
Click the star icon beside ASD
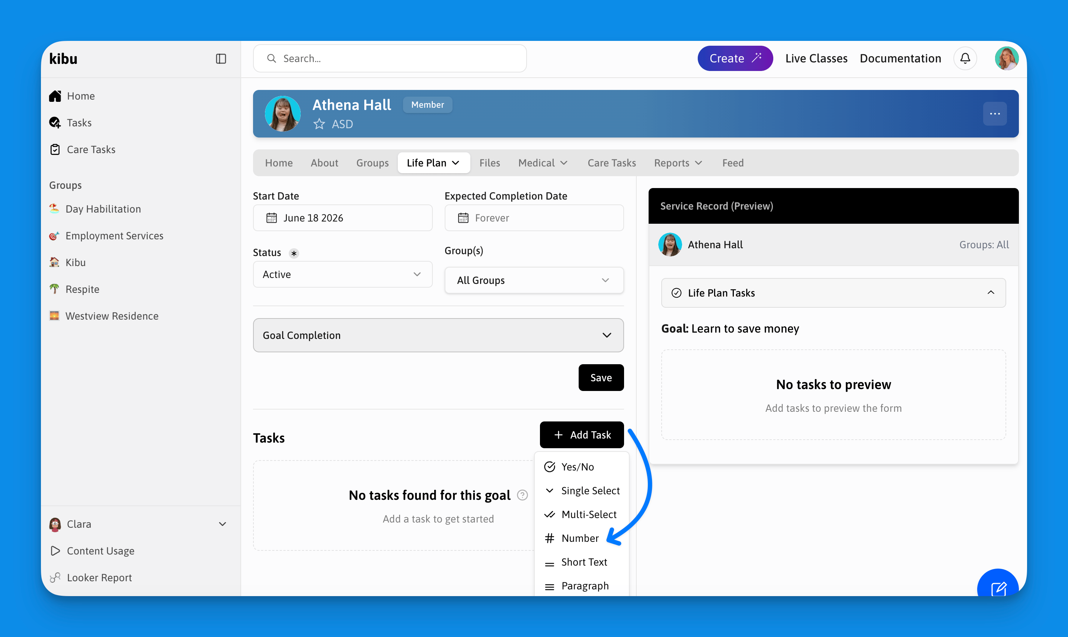(319, 124)
